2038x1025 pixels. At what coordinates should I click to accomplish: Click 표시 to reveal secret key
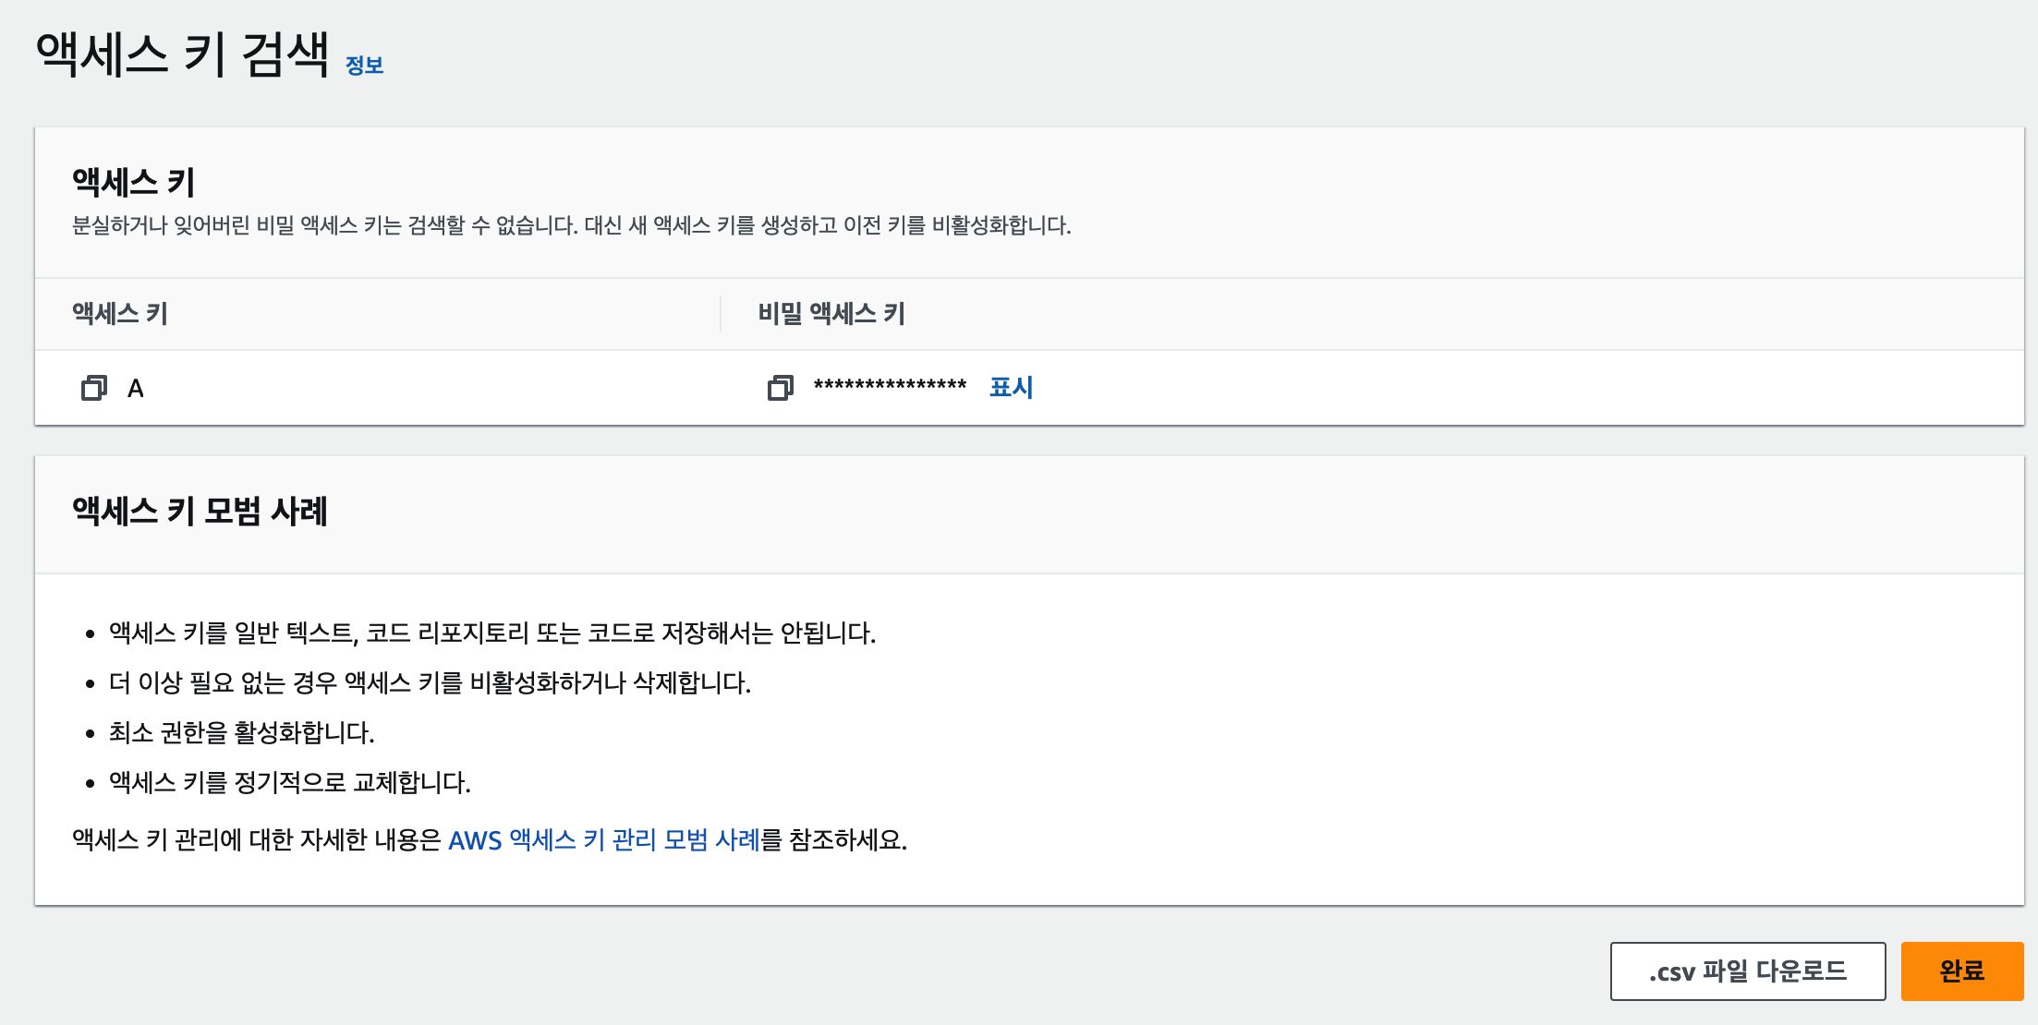[x=1011, y=387]
